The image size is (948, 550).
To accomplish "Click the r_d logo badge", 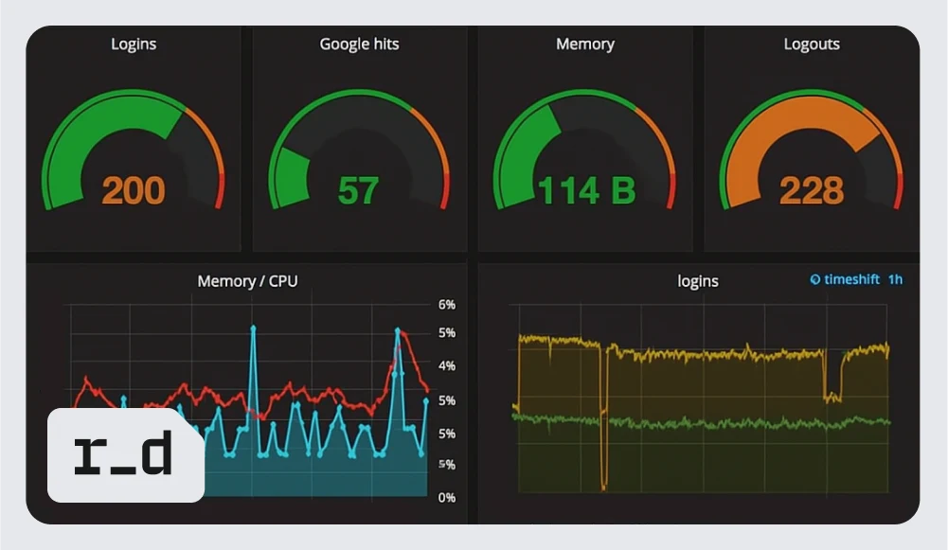I will click(x=125, y=455).
